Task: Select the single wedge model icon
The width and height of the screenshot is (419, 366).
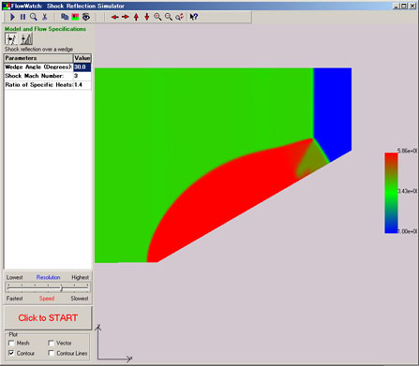Action: pyautogui.click(x=11, y=39)
